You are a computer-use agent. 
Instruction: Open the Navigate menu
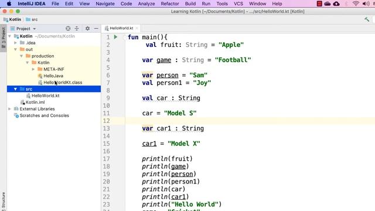[x=105, y=4]
